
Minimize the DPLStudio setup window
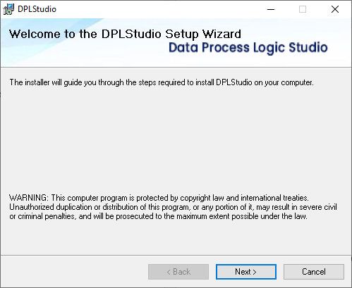[x=271, y=9]
